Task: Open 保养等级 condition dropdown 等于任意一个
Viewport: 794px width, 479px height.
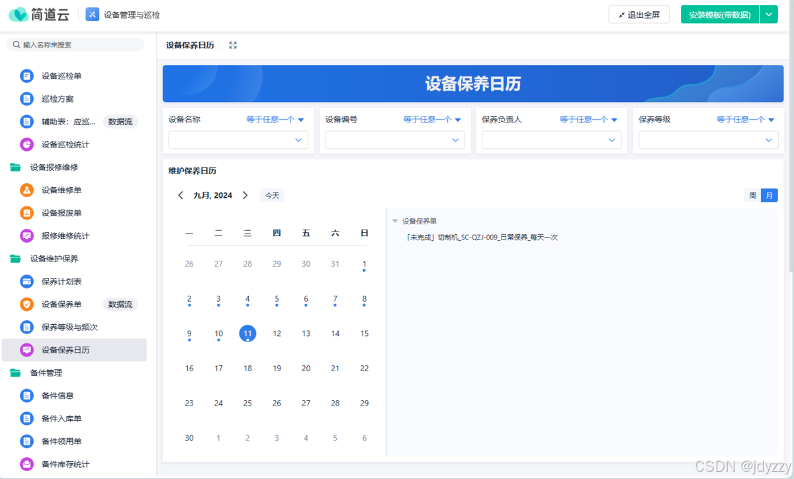Action: click(x=746, y=120)
